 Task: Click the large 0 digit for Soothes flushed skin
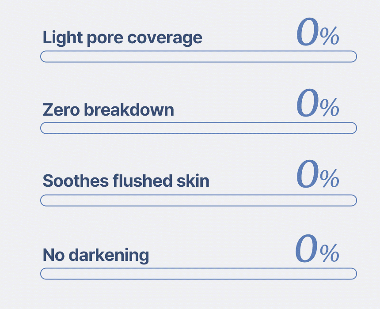point(307,175)
